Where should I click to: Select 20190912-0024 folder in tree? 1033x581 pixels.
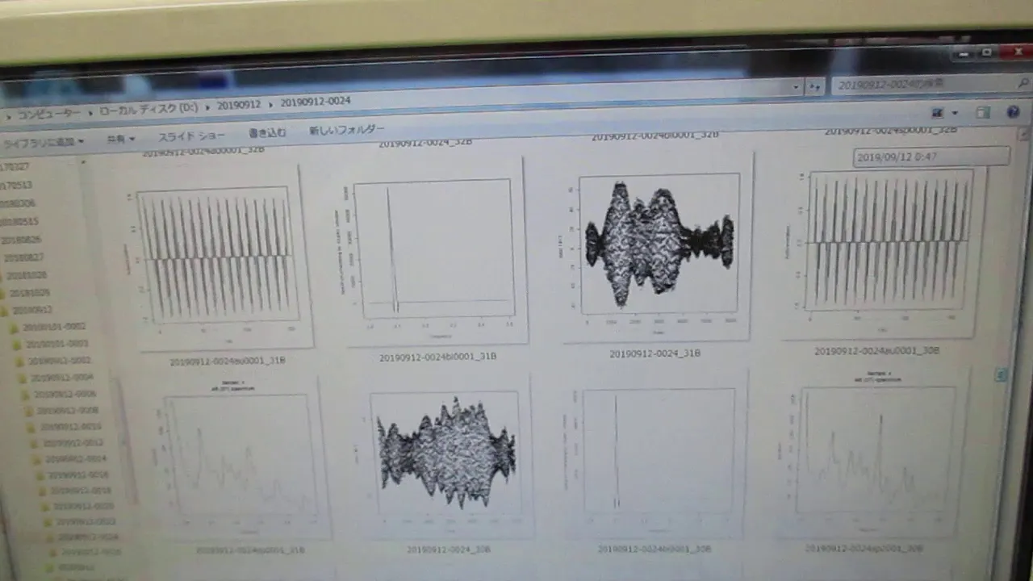[x=88, y=537]
